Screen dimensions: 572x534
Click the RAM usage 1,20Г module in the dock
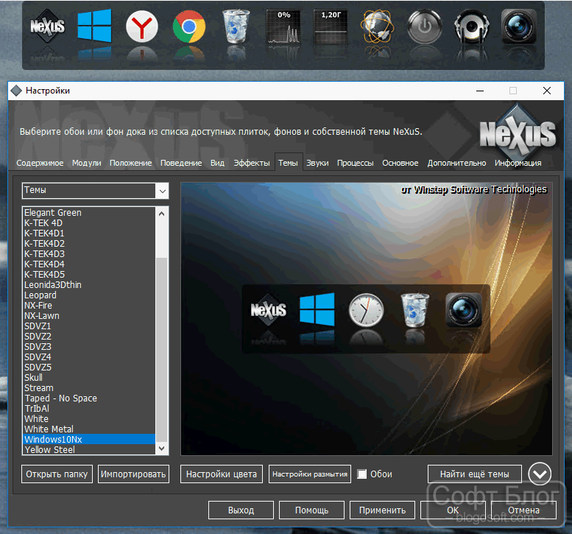331,27
